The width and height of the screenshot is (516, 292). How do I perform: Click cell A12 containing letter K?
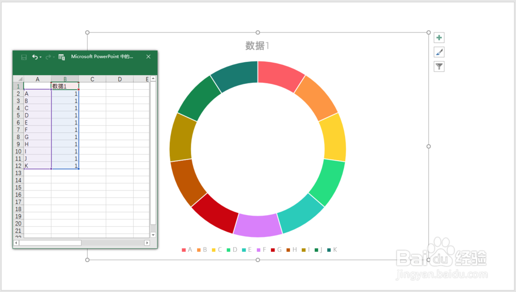click(x=38, y=165)
